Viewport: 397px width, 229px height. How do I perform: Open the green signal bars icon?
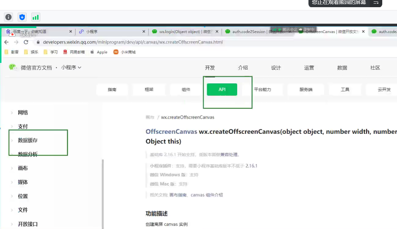point(35,17)
